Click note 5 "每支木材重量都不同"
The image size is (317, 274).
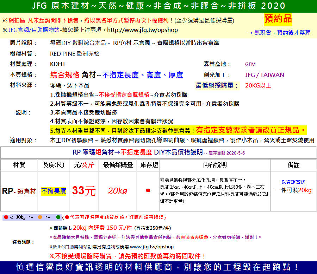point(122,131)
